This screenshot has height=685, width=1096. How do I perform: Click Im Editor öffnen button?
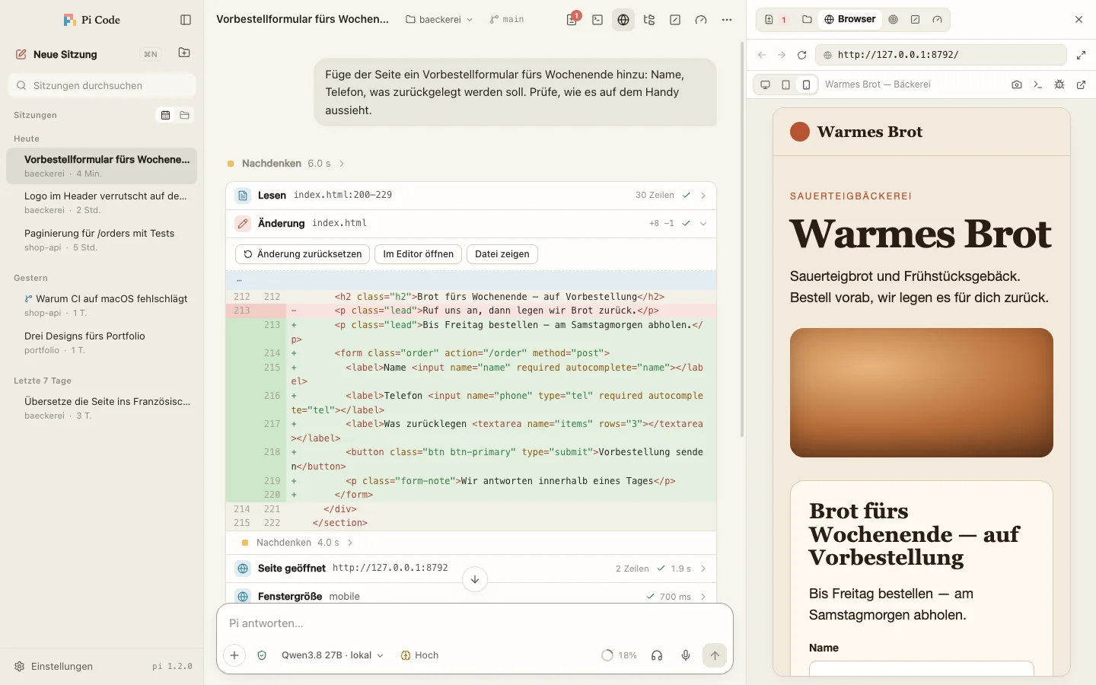[419, 254]
